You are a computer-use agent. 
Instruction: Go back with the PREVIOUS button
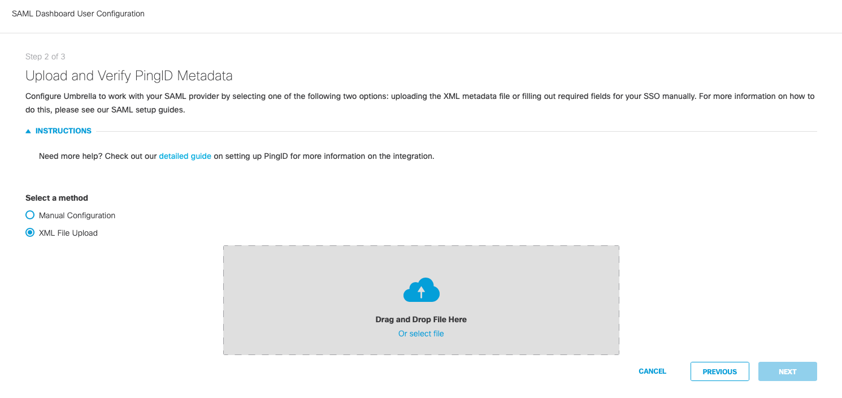pyautogui.click(x=719, y=371)
